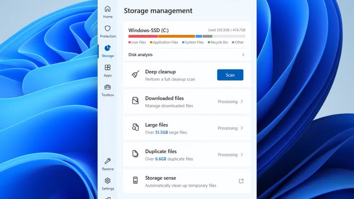This screenshot has height=199, width=354.
Task: Expand Disk analysis chevron
Action: 243,55
